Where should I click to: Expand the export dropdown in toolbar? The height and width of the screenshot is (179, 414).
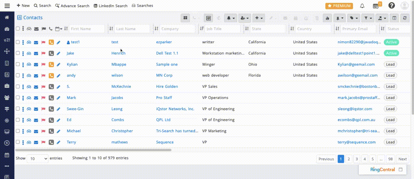382,18
